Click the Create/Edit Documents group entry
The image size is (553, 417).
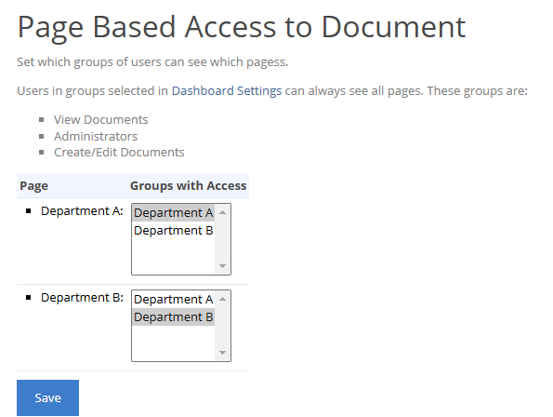119,152
